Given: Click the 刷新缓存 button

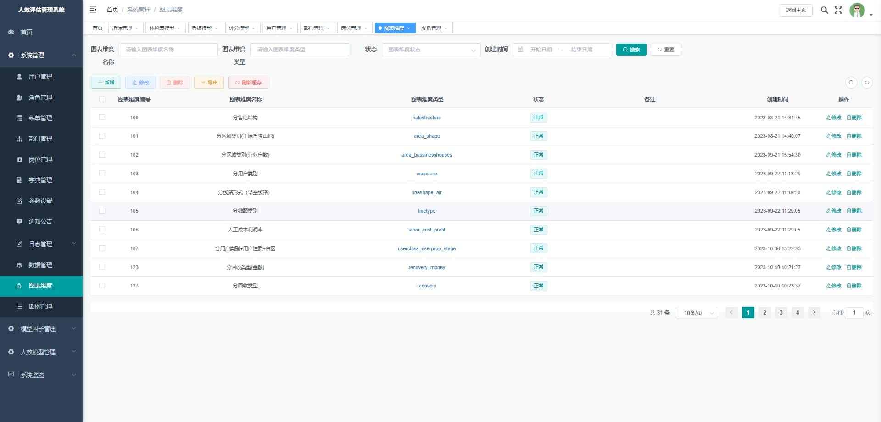Looking at the screenshot, I should [248, 83].
